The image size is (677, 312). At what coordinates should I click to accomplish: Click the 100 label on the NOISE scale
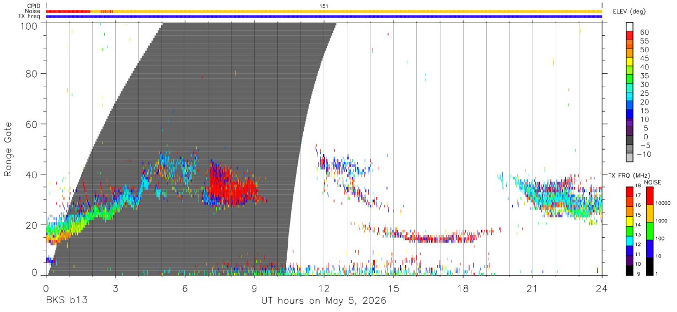(x=660, y=238)
